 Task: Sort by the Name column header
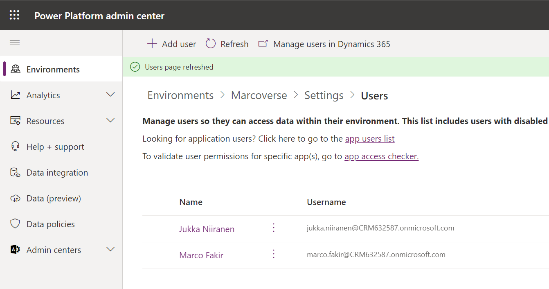[191, 202]
